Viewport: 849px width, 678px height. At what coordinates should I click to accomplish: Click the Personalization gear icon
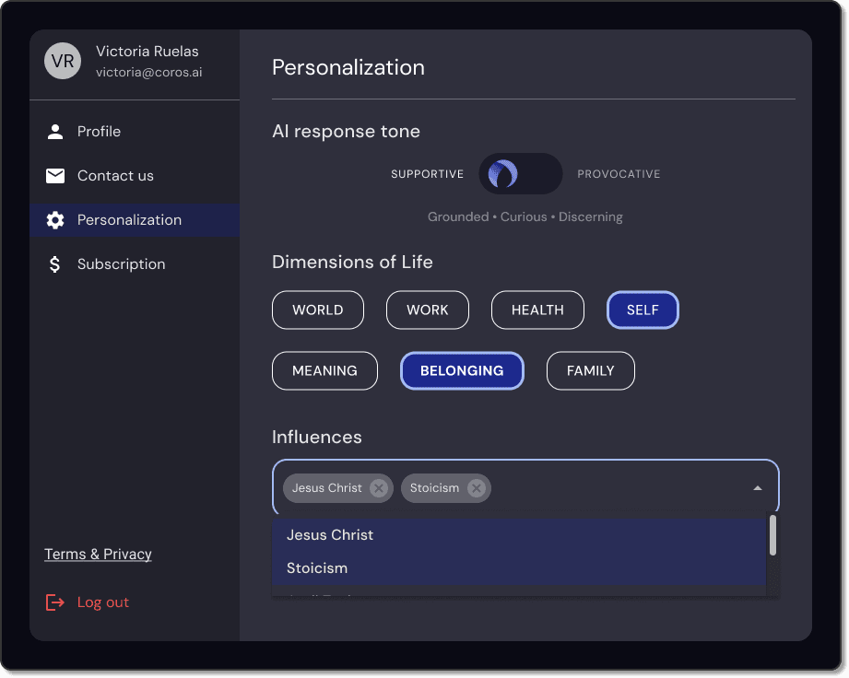[55, 220]
